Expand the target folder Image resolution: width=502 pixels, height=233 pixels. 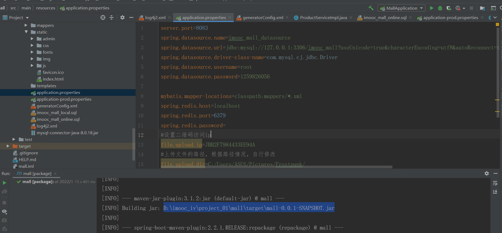tap(8, 146)
